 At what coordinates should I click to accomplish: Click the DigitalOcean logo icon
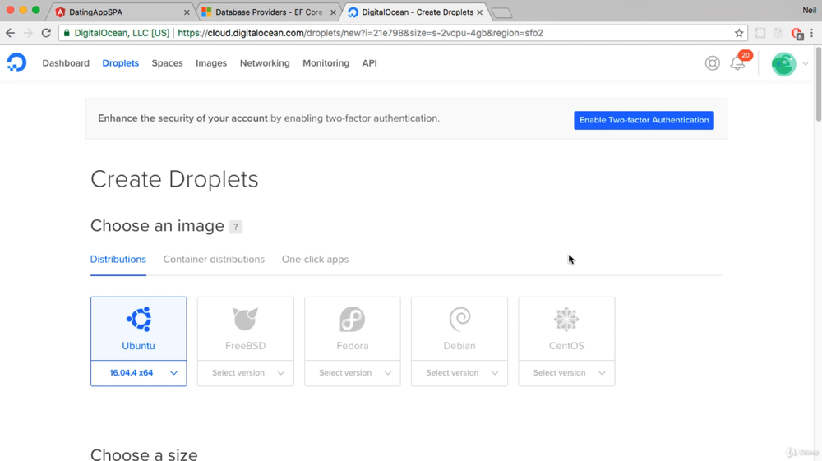point(16,62)
